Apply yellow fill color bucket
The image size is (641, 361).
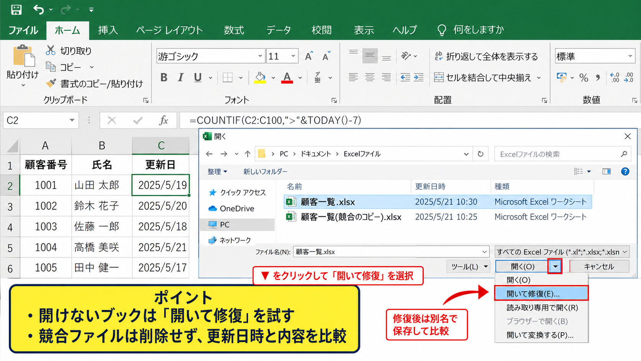260,77
